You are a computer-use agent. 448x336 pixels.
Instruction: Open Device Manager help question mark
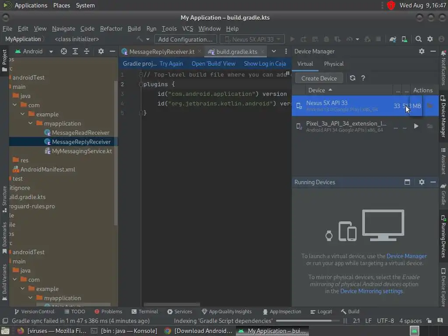pyautogui.click(x=363, y=78)
